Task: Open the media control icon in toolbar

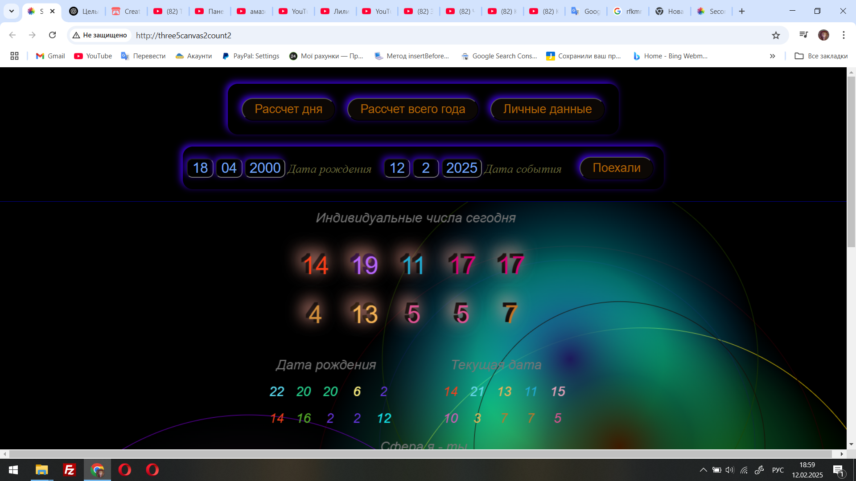Action: pos(803,35)
